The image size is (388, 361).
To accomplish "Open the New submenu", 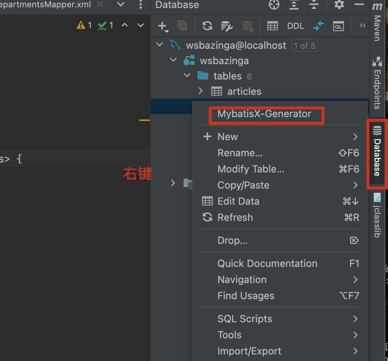I will coord(280,137).
